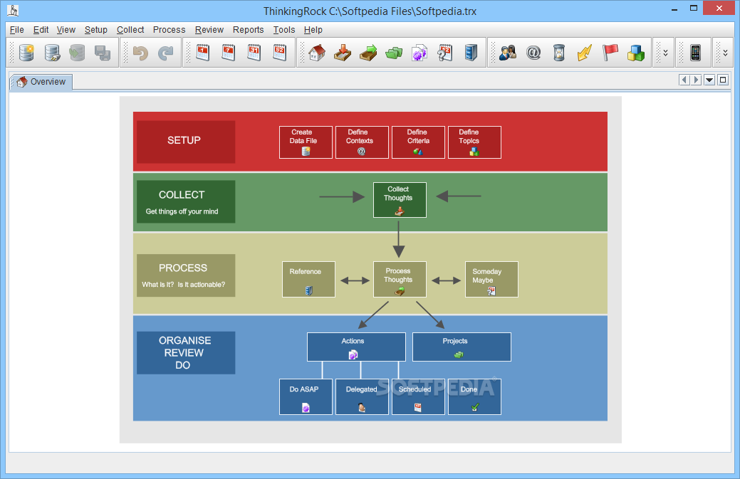Viewport: 740px width, 479px height.
Task: Click the Overview house toolbar icon
Action: click(x=317, y=53)
